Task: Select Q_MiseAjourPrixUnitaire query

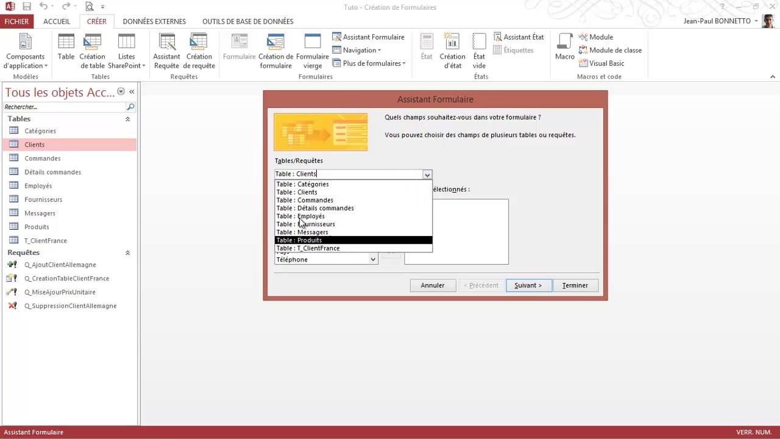Action: (x=69, y=292)
